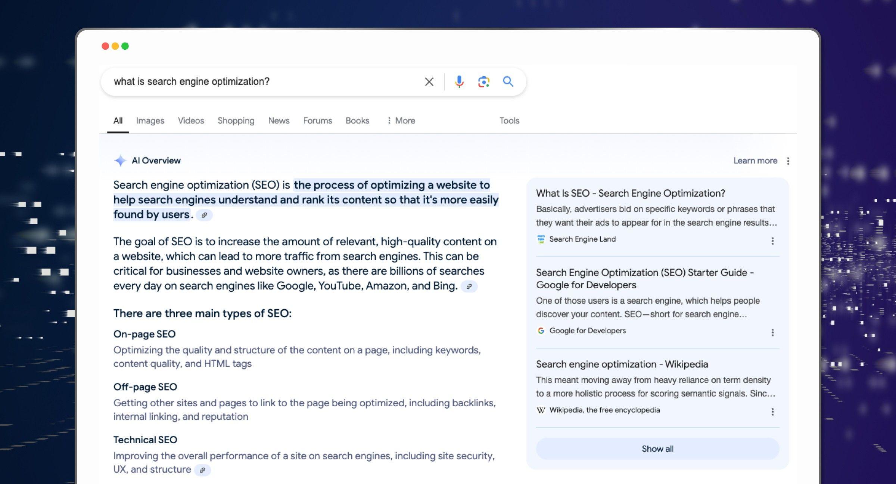The image size is (896, 484).
Task: Open options menu for Google for Developers result
Action: [772, 332]
